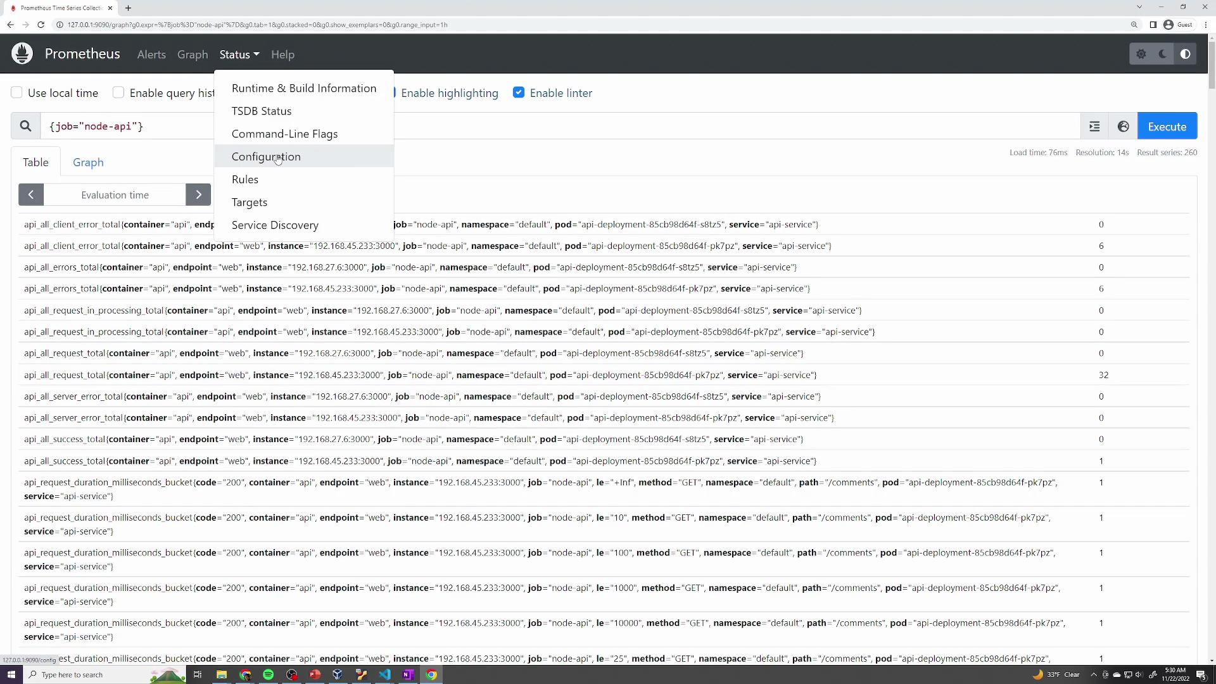
Task: Open the Windows Start menu
Action: [11, 674]
